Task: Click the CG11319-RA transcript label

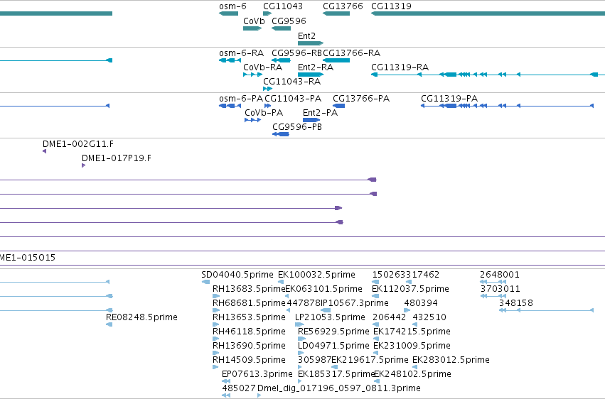Action: pos(400,67)
